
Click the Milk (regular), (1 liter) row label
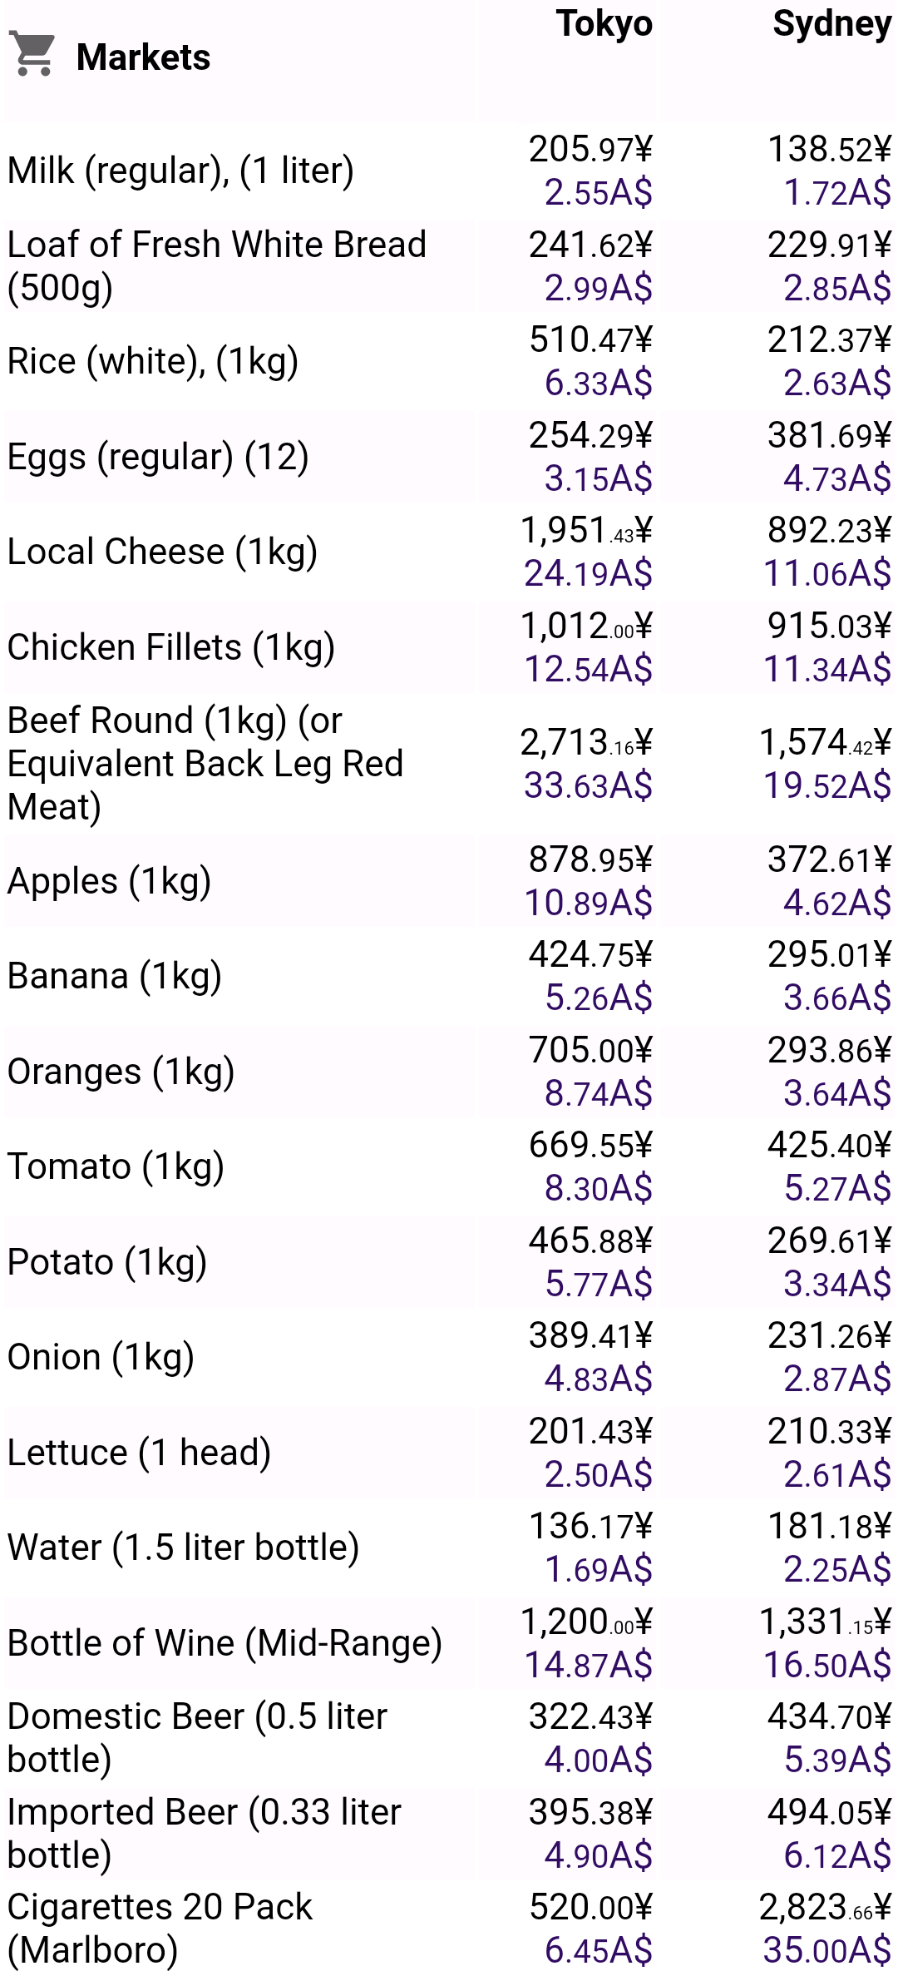click(x=181, y=171)
